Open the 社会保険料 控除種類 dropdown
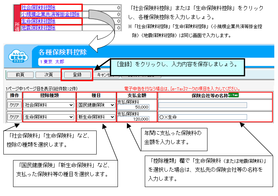 (x=49, y=105)
